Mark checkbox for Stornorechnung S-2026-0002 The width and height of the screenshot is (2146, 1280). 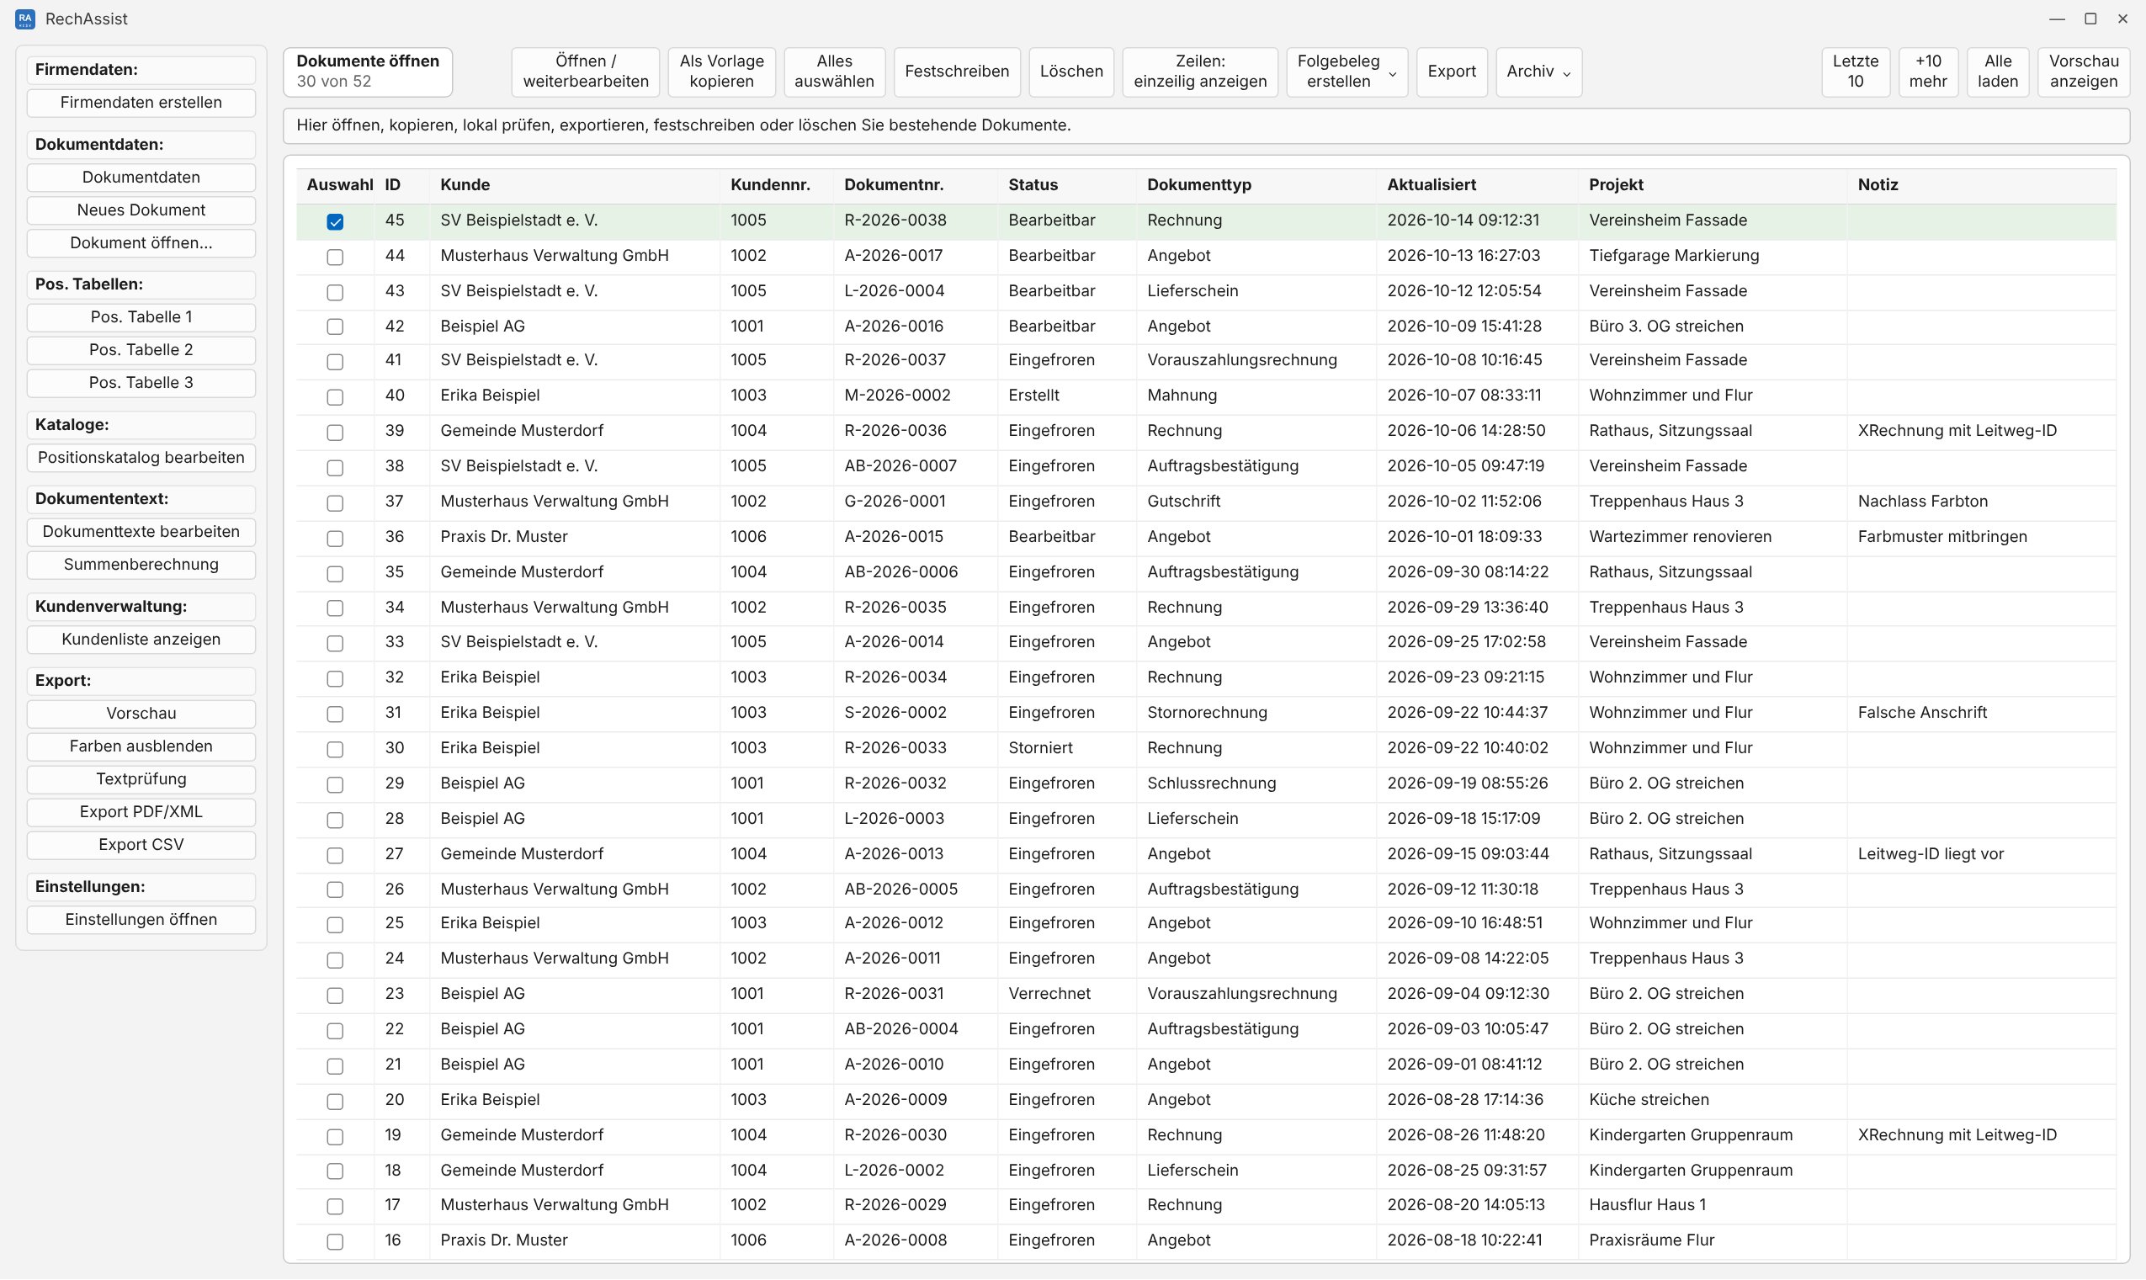coord(336,714)
